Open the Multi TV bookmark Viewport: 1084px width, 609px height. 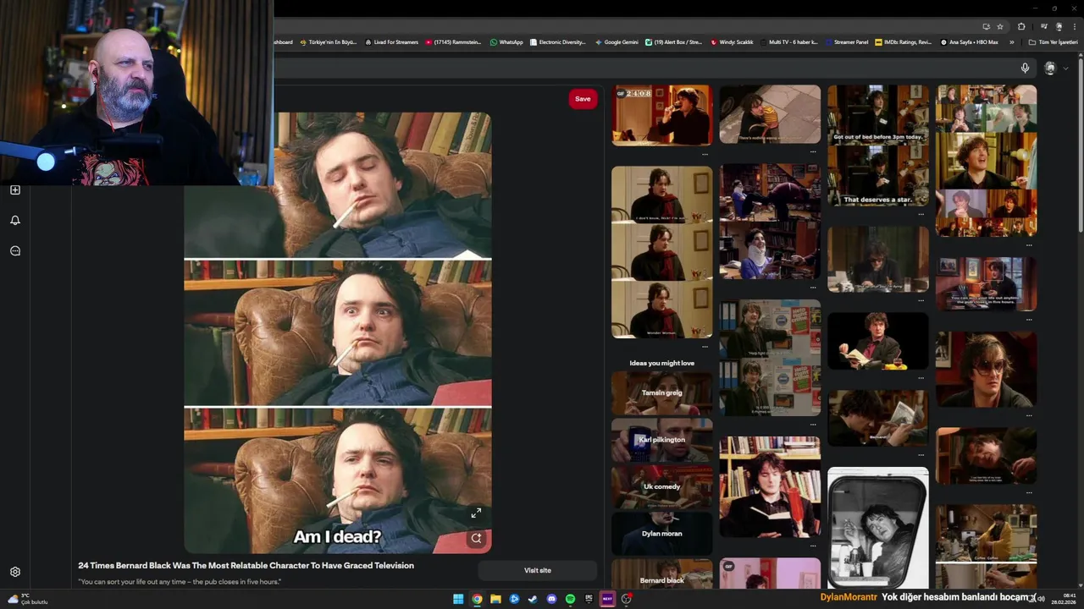(x=788, y=42)
